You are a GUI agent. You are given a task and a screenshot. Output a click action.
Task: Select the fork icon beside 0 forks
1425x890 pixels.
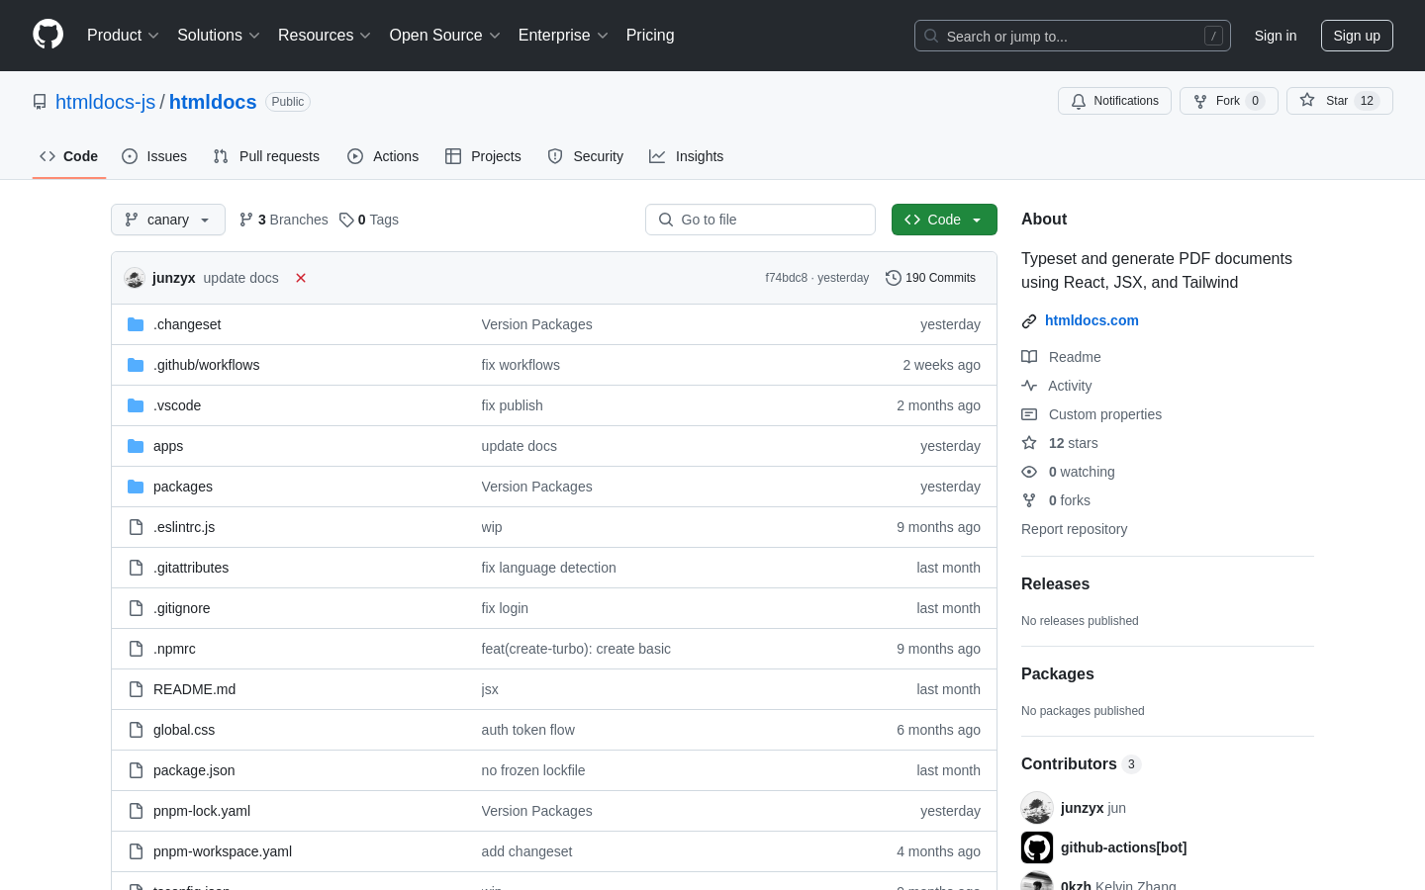pos(1029,500)
